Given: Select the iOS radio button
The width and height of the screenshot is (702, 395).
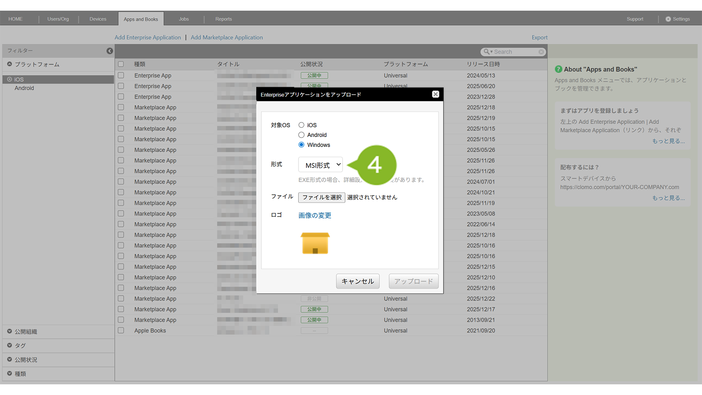Looking at the screenshot, I should tap(301, 125).
